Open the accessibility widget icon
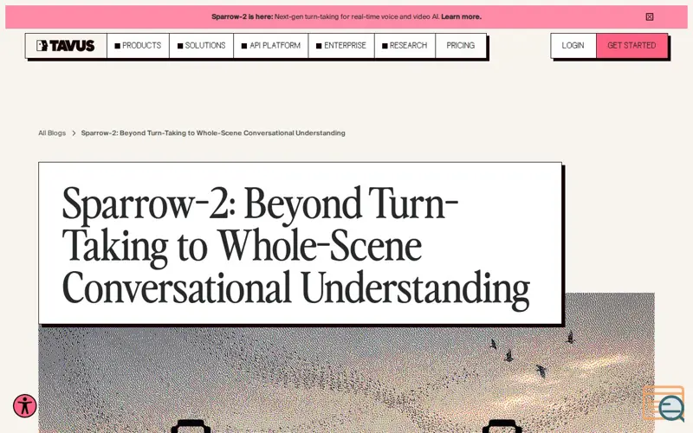The image size is (693, 433). [25, 405]
